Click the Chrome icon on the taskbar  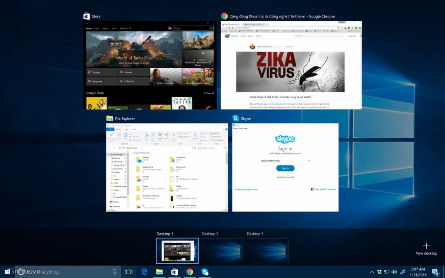point(189,272)
